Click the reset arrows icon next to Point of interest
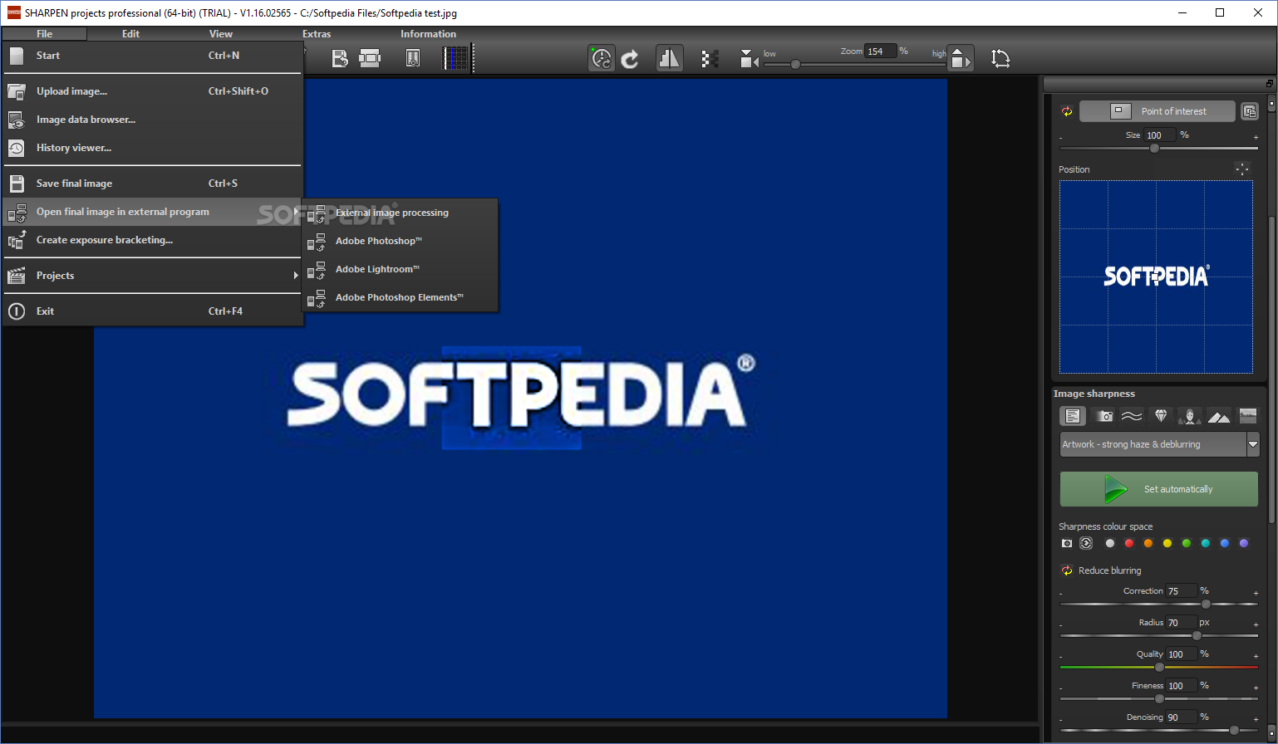The width and height of the screenshot is (1278, 744). tap(1067, 111)
